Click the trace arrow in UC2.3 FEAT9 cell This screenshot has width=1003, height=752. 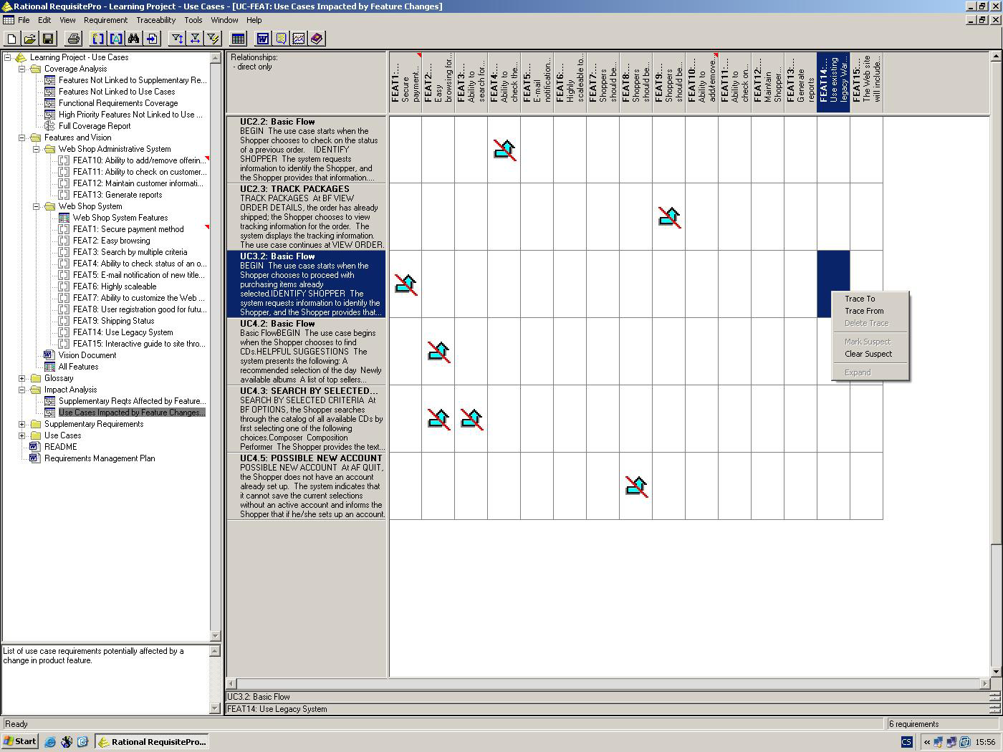[670, 217]
